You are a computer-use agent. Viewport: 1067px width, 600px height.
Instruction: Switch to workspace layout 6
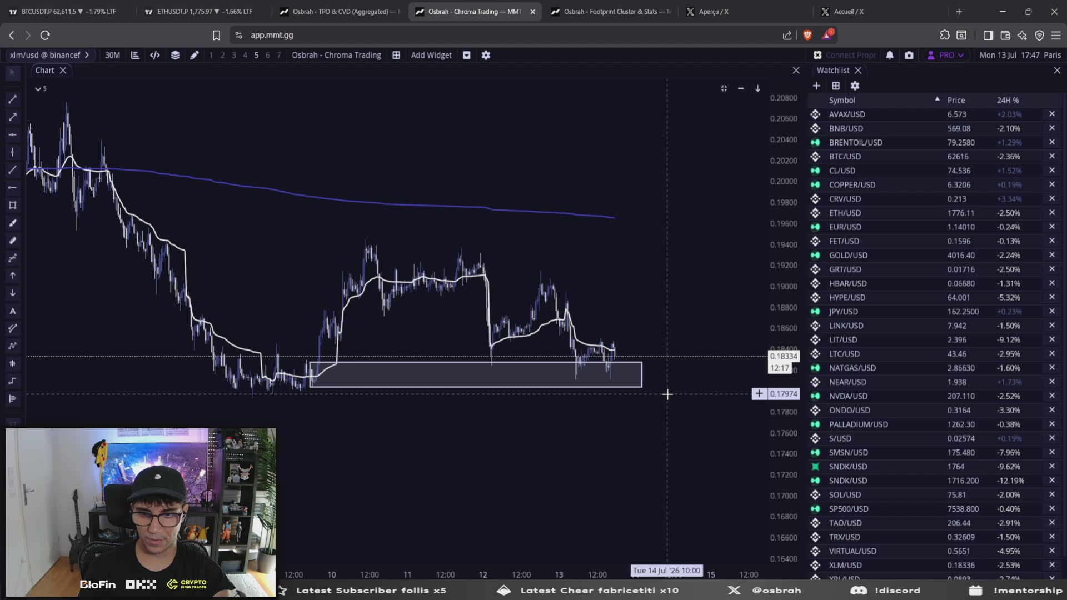point(267,55)
